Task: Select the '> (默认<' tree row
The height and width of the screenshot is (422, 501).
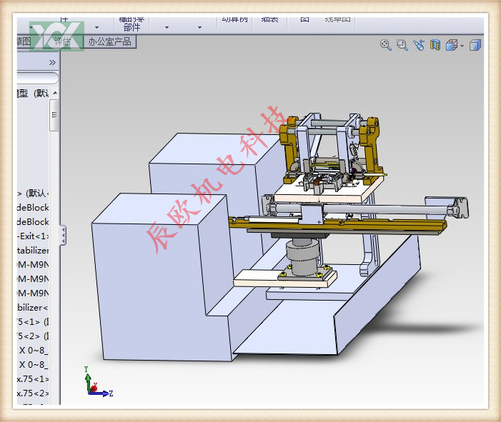Action: [x=33, y=193]
